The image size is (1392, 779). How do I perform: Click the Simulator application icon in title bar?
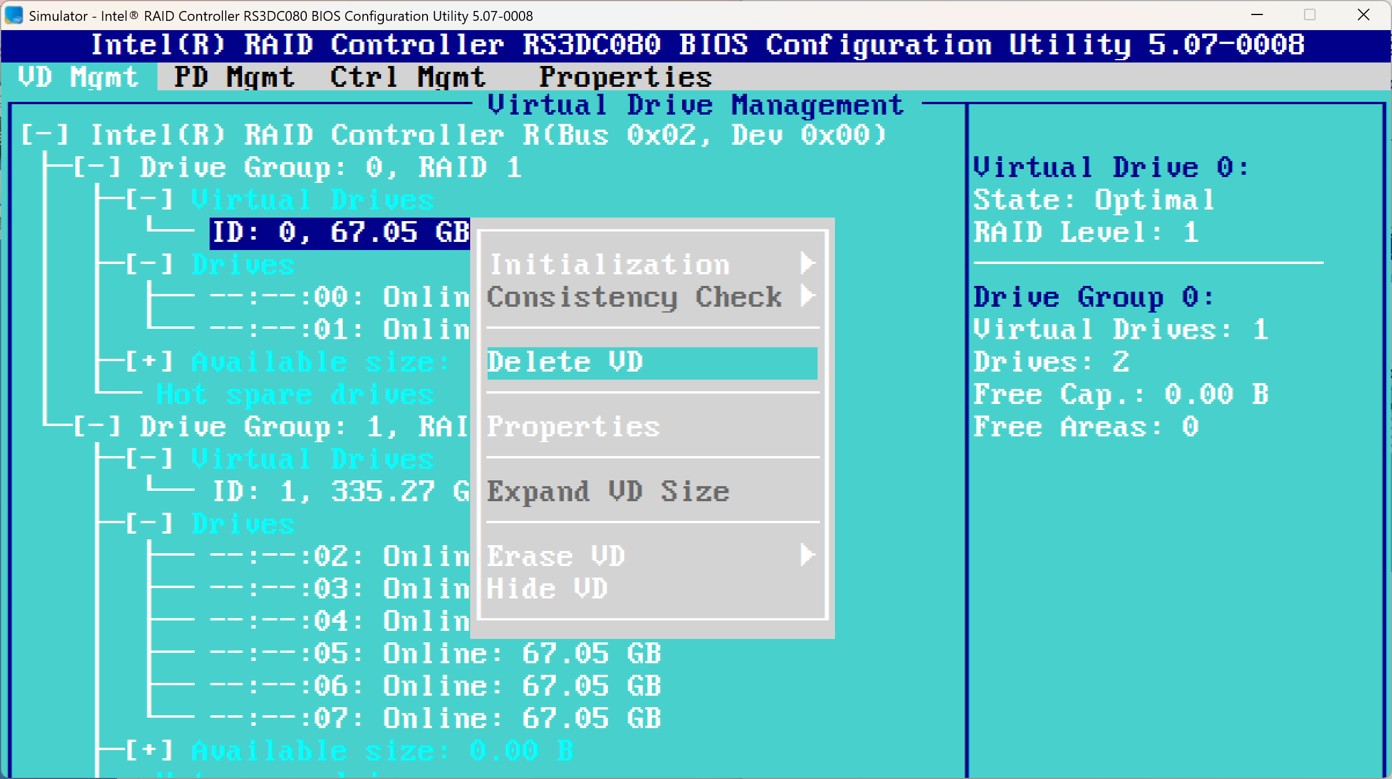tap(13, 16)
